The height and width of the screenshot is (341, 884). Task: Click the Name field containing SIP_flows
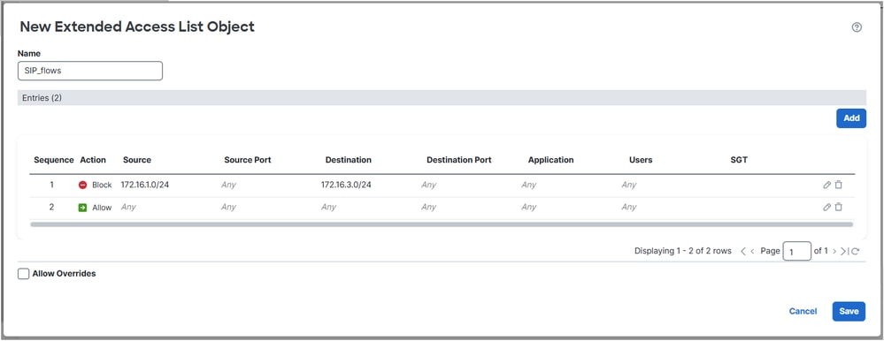click(x=90, y=71)
